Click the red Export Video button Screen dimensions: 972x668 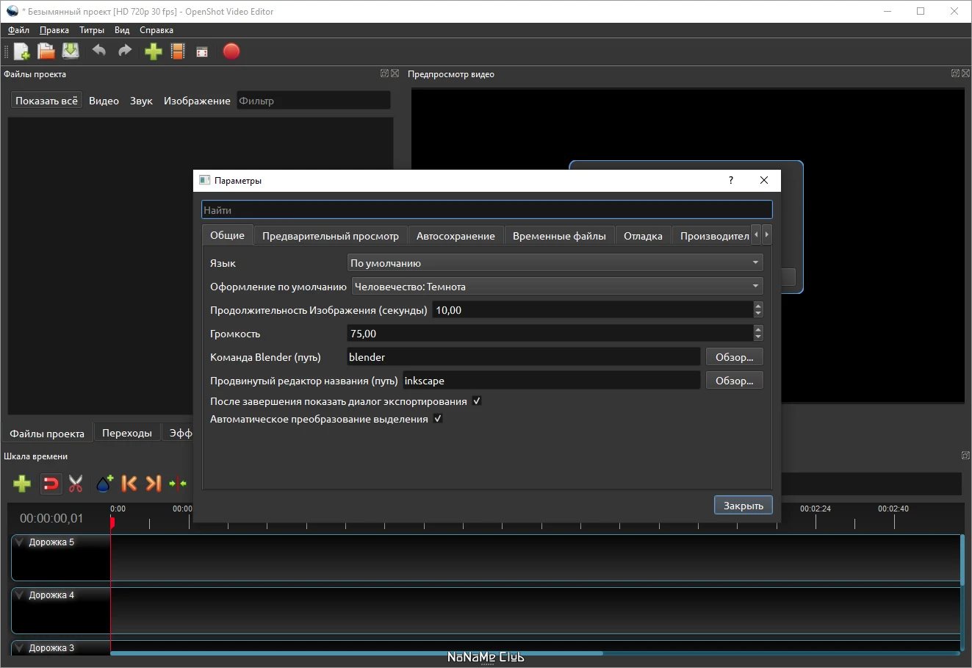(231, 51)
